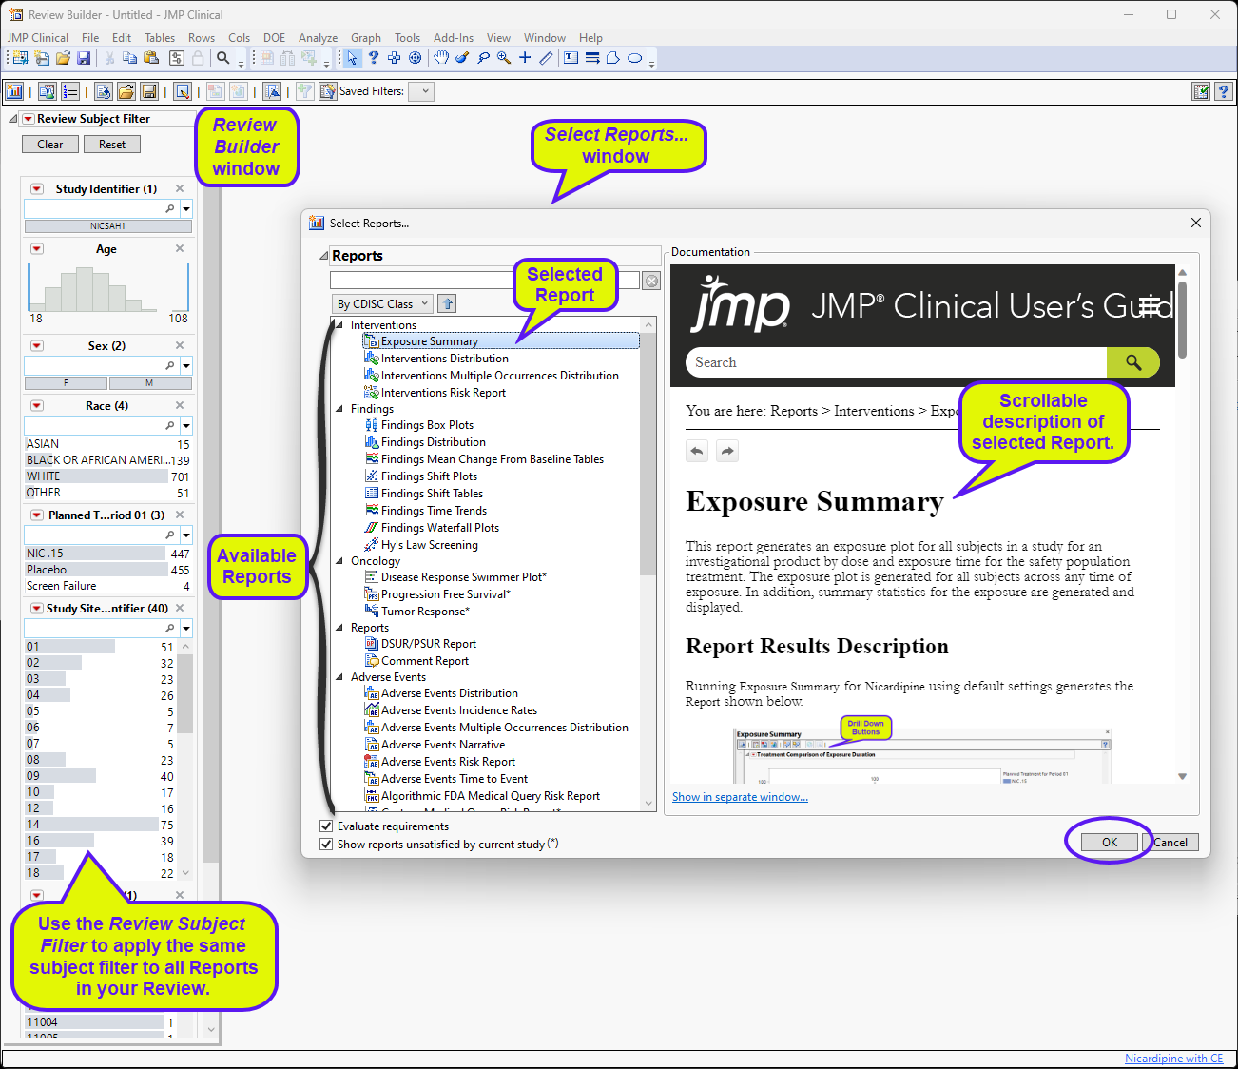Click the up arrow next to By CDISC Class
1238x1069 pixels.
click(448, 303)
